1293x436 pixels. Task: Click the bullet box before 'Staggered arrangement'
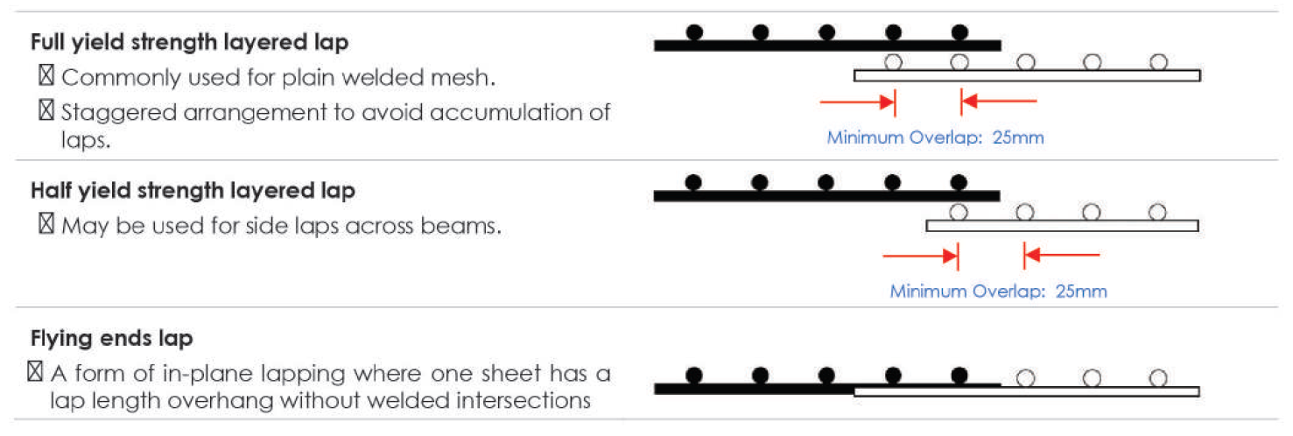coord(46,112)
